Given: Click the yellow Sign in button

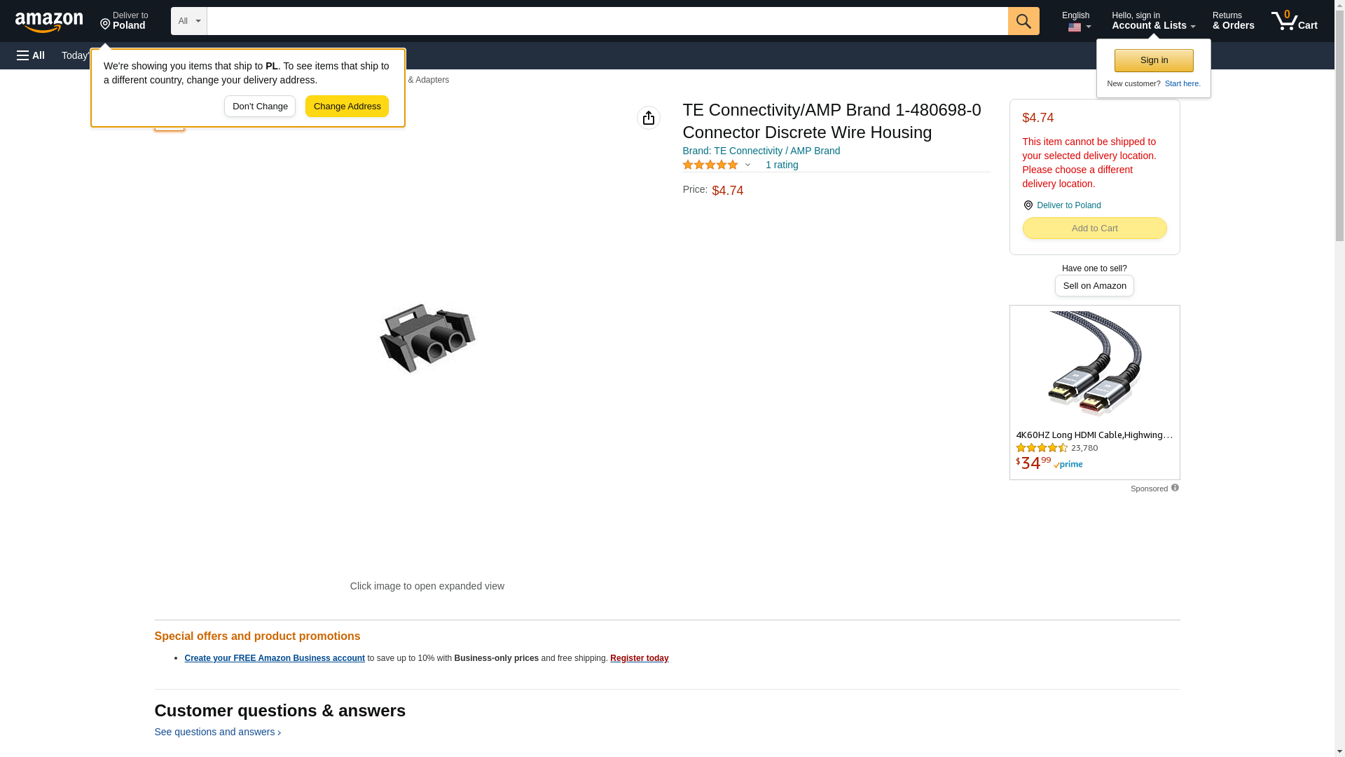Looking at the screenshot, I should point(1154,60).
